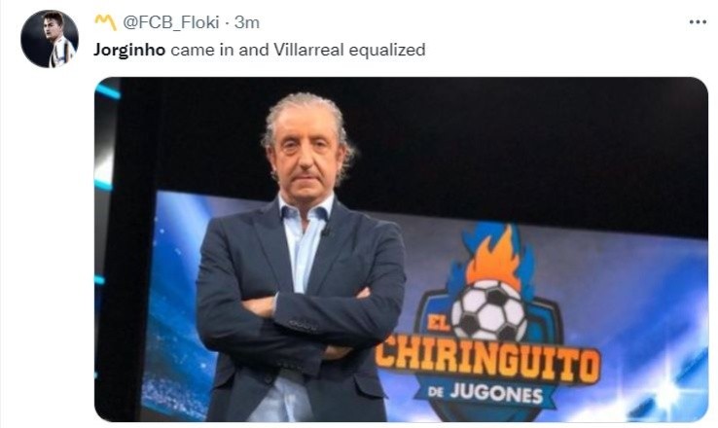Click the bold Jorginho word in tweet
The width and height of the screenshot is (718, 428).
coord(129,50)
